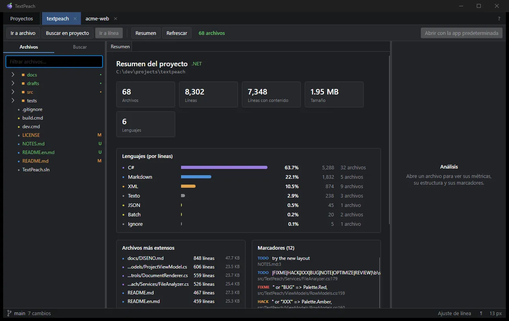
Task: Click the TextPeach app logo icon
Action: point(9,6)
